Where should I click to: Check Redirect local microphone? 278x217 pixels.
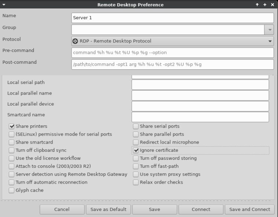tap(136, 142)
